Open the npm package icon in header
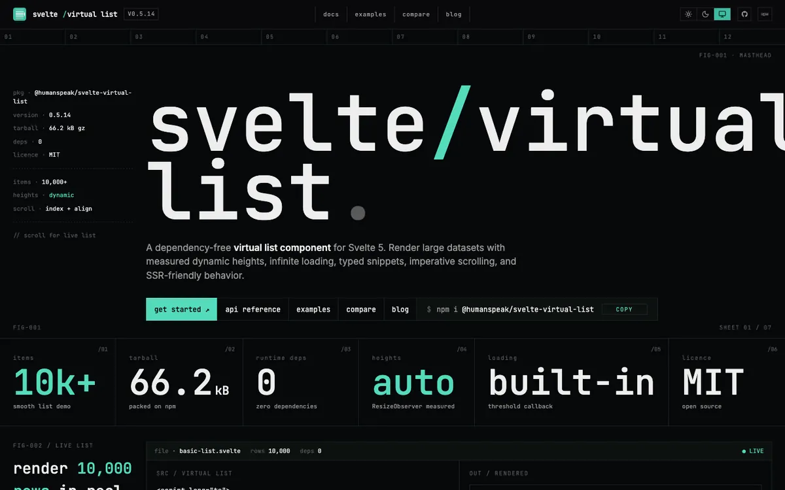 coord(765,14)
